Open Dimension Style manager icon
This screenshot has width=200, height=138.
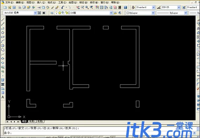click(159, 7)
